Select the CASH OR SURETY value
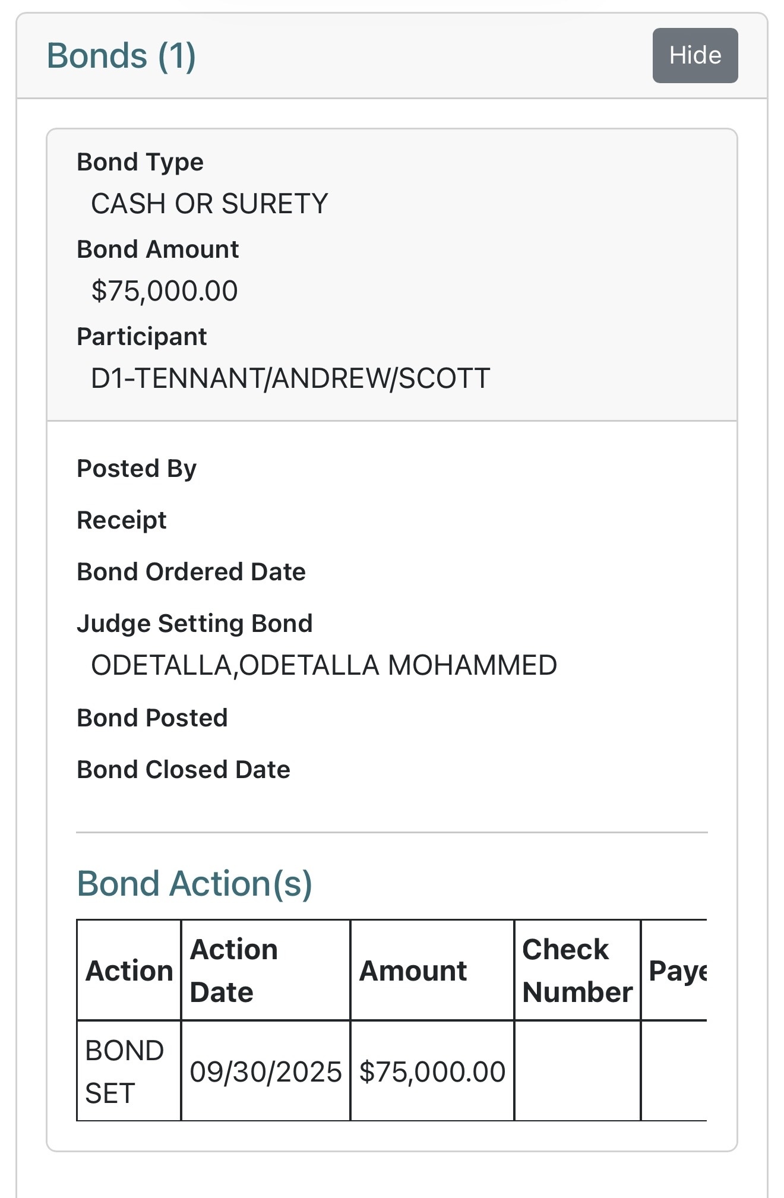Screen dimensions: 784x1198 (x=209, y=204)
